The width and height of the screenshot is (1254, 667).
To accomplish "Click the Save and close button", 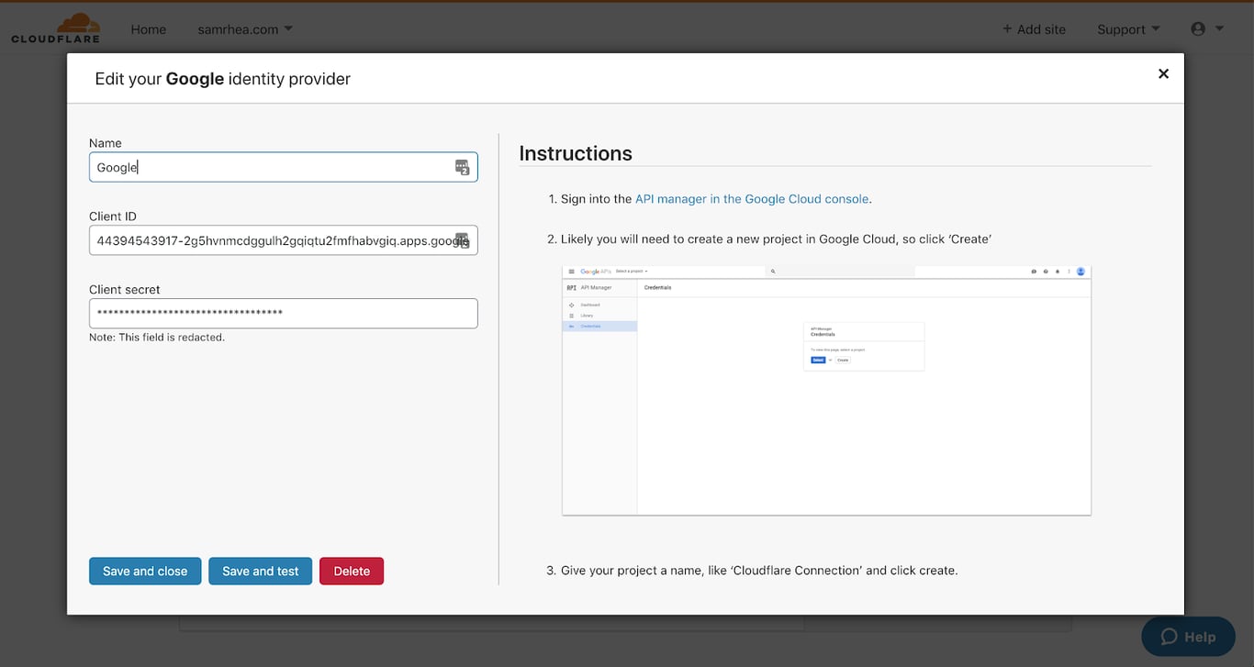I will [145, 571].
